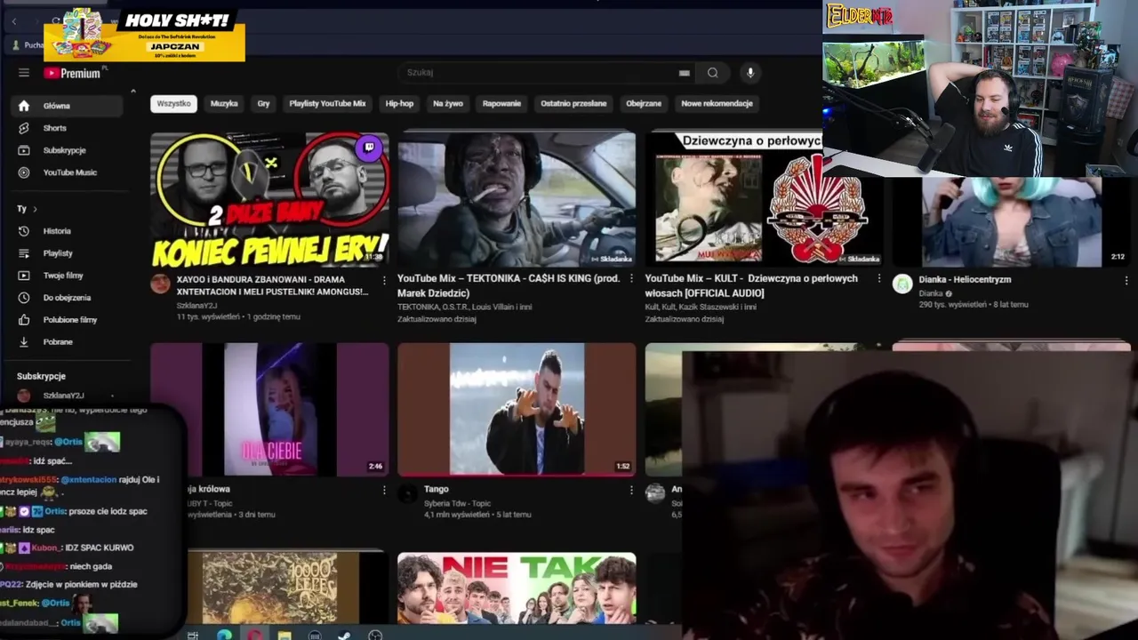The width and height of the screenshot is (1138, 640).
Task: Open Playlisty in the sidebar
Action: point(68,253)
